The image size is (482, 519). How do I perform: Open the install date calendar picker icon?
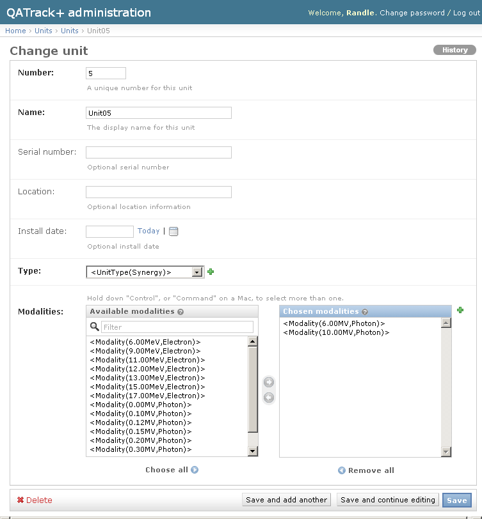(x=173, y=231)
